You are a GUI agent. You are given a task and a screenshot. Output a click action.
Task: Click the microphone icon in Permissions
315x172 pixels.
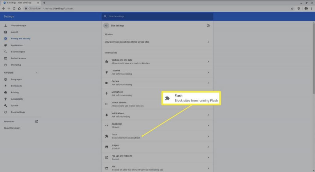[x=106, y=94]
